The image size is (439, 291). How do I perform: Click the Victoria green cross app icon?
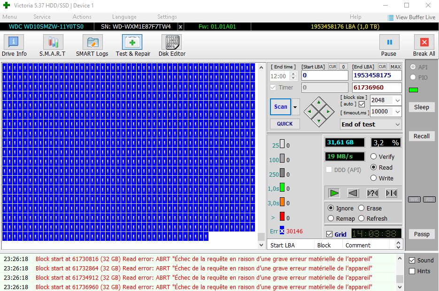(7, 5)
